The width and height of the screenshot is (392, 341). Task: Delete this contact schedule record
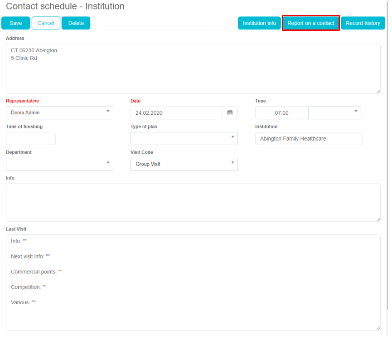tap(76, 23)
